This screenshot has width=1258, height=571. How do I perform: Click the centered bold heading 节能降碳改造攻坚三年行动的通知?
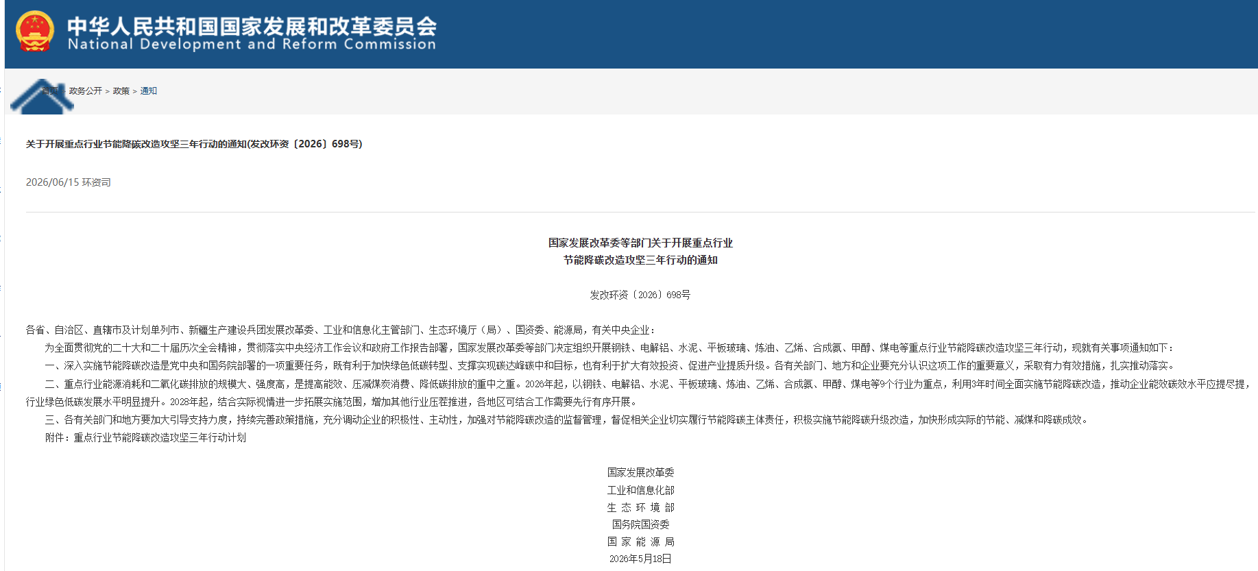pyautogui.click(x=640, y=260)
